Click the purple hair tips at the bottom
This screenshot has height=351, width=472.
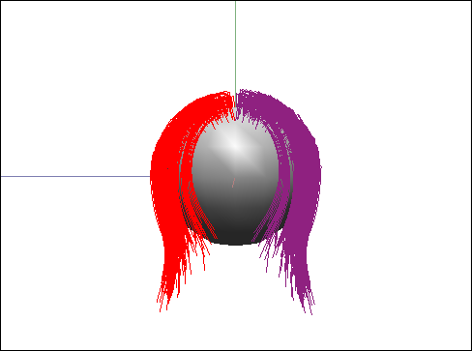304,298
